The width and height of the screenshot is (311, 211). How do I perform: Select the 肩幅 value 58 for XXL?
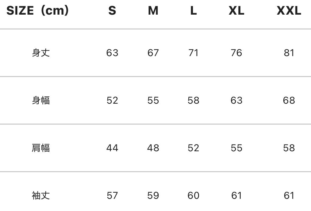click(x=289, y=148)
